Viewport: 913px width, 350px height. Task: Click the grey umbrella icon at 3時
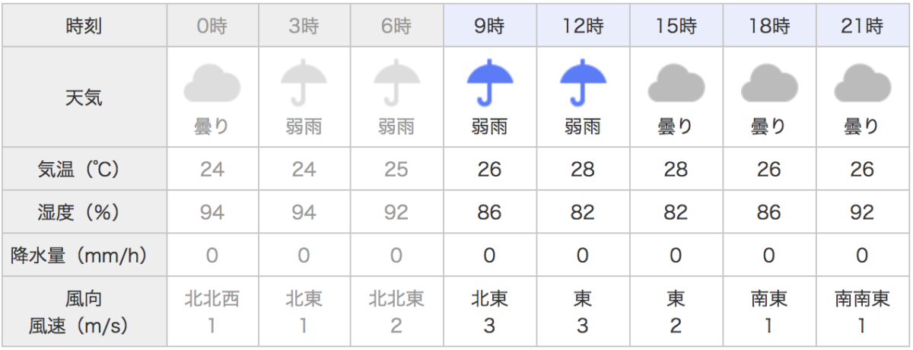pyautogui.click(x=304, y=83)
